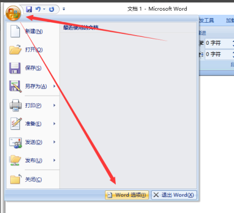Image resolution: width=234 pixels, height=213 pixels.
Task: Expand the 另存为(A) submenu arrow
Action: [x=55, y=86]
